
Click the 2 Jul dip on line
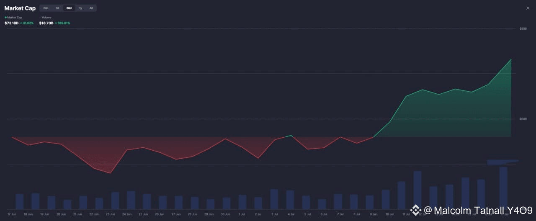point(258,158)
